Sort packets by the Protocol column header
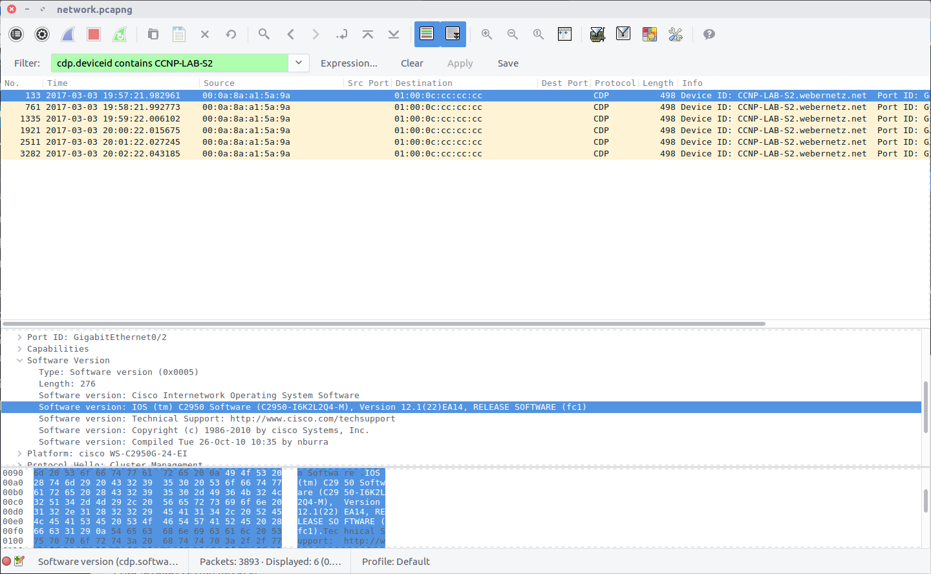931x574 pixels. click(x=614, y=83)
